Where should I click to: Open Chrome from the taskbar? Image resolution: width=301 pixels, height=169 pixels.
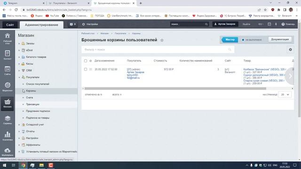coord(23,165)
